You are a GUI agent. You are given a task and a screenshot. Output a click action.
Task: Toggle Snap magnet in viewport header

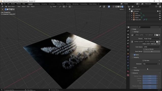point(64,7)
